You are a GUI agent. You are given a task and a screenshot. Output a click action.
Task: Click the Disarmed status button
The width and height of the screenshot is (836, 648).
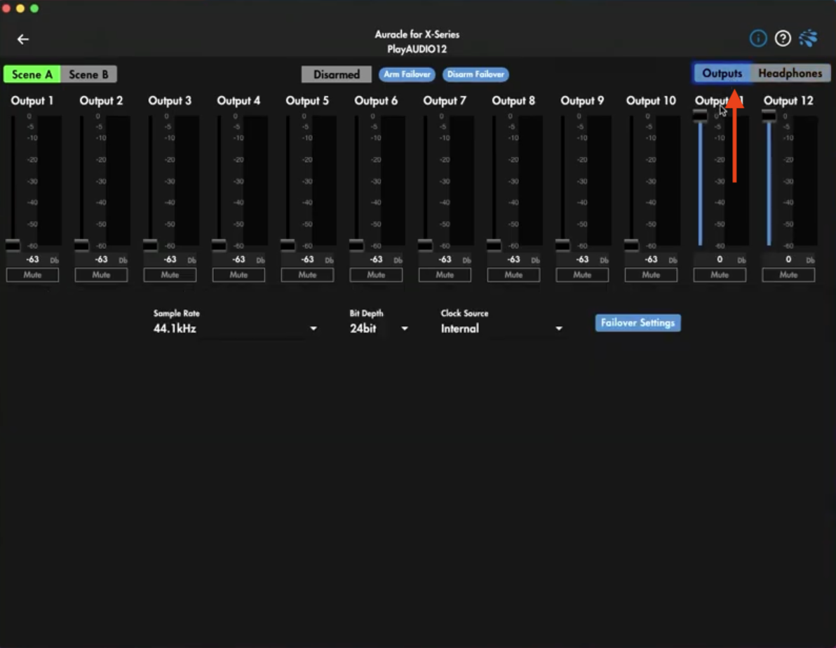pos(336,74)
